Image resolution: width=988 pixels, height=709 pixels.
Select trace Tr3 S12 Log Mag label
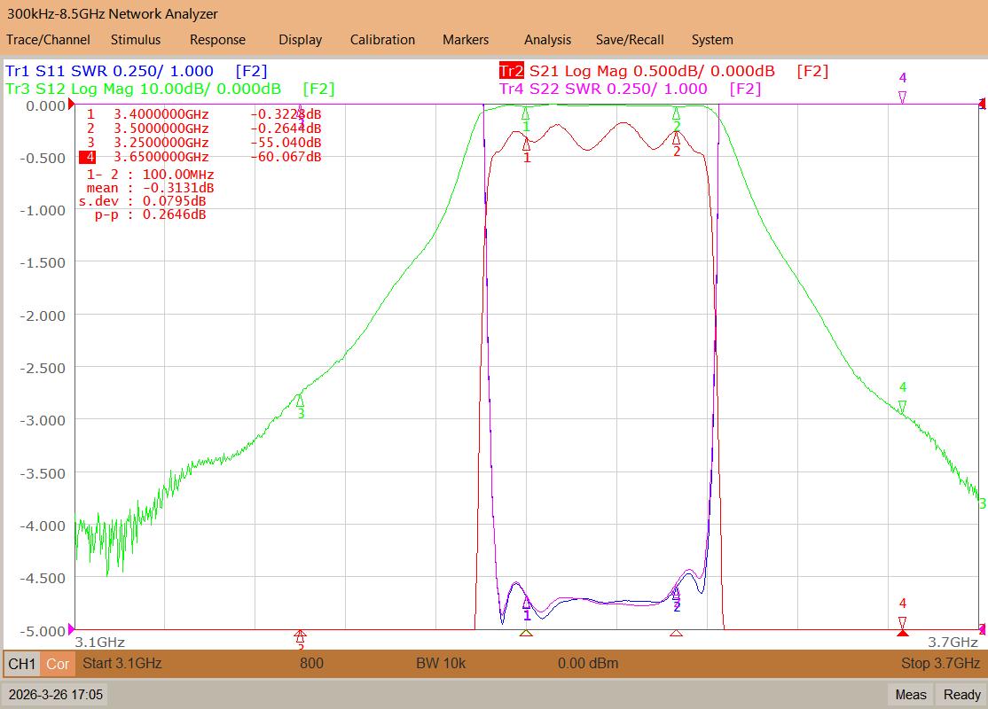(170, 89)
